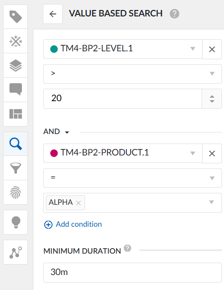Click the value 20 stepper arrows
Screen dimensions: 224x290
pos(212,99)
